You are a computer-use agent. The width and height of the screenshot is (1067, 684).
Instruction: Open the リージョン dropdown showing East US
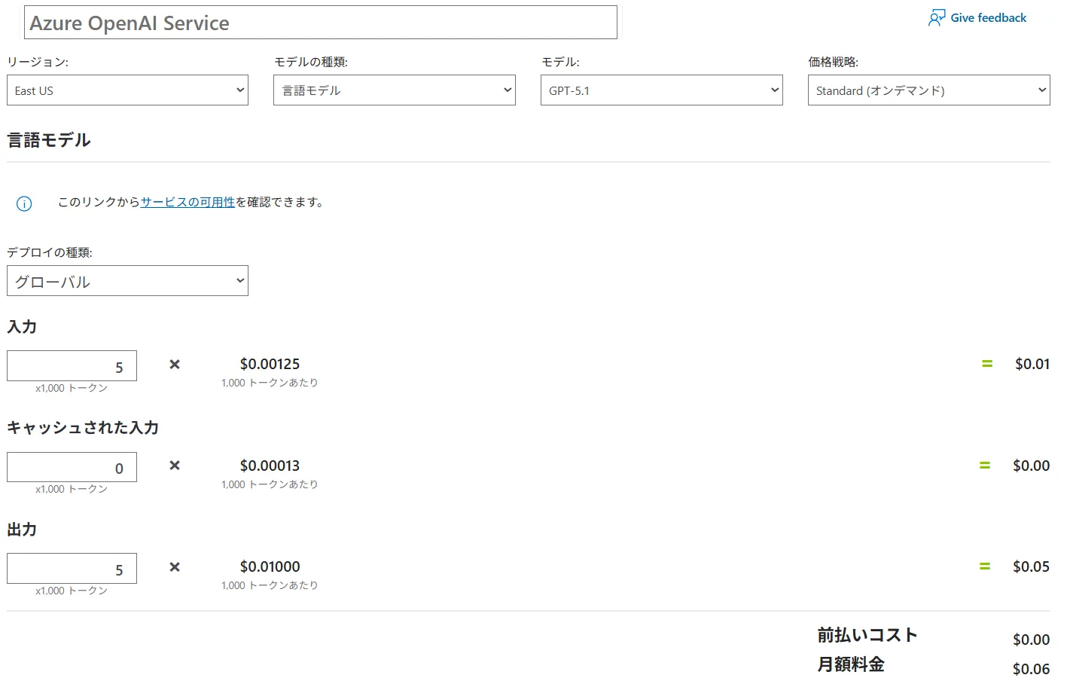pyautogui.click(x=127, y=90)
